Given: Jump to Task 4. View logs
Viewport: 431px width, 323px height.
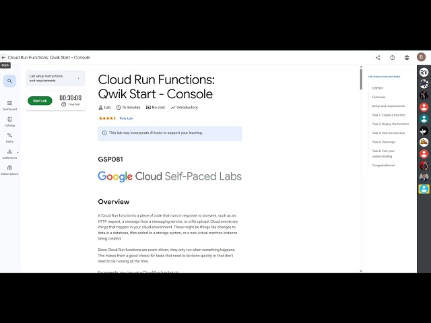Looking at the screenshot, I should [x=383, y=142].
